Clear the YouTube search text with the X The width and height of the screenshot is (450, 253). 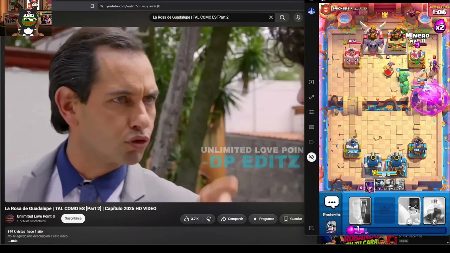(271, 17)
